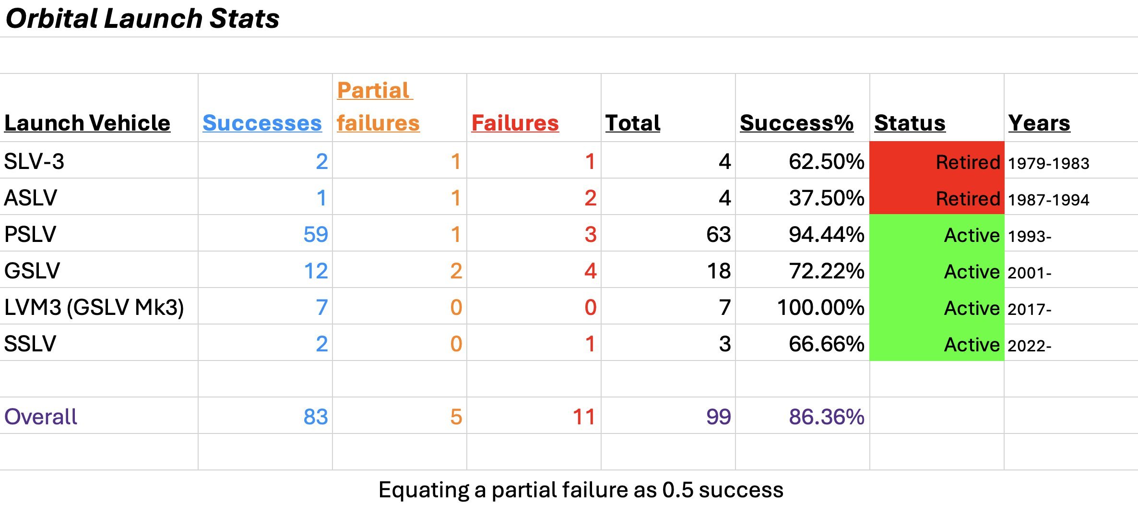The image size is (1138, 505).
Task: Click the Overall row label
Action: 41,417
